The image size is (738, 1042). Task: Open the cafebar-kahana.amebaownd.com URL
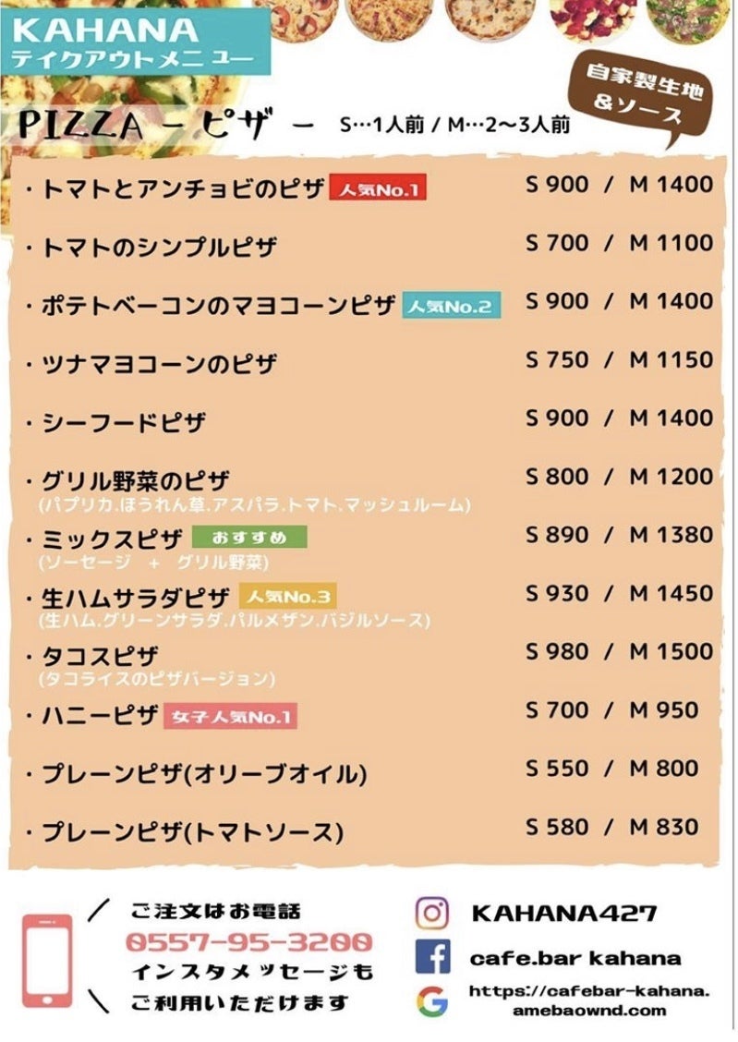pos(589,1000)
